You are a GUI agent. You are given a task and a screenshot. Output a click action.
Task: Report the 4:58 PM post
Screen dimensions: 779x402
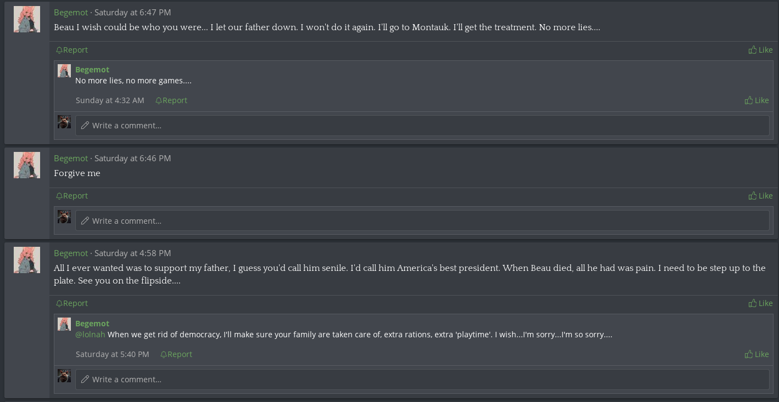[72, 303]
